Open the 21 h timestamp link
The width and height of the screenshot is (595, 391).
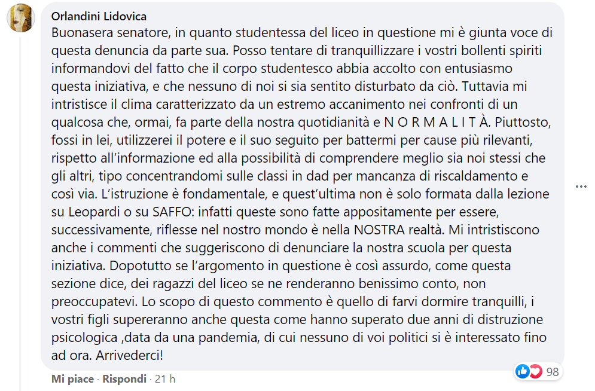165,379
